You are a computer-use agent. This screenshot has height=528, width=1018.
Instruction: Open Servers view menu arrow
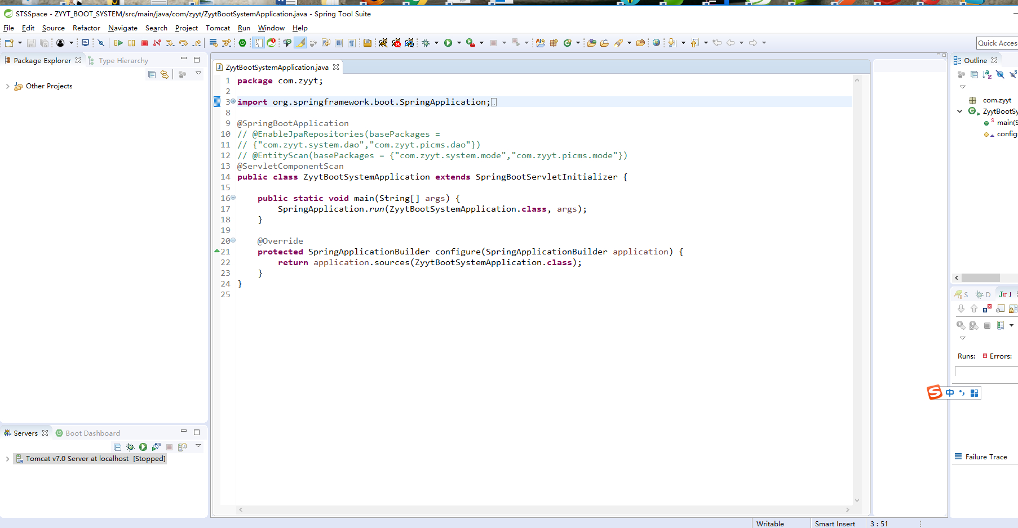(x=198, y=446)
